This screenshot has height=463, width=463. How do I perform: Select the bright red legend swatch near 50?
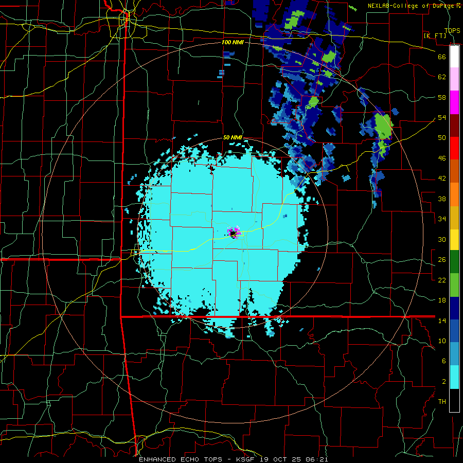(x=454, y=148)
